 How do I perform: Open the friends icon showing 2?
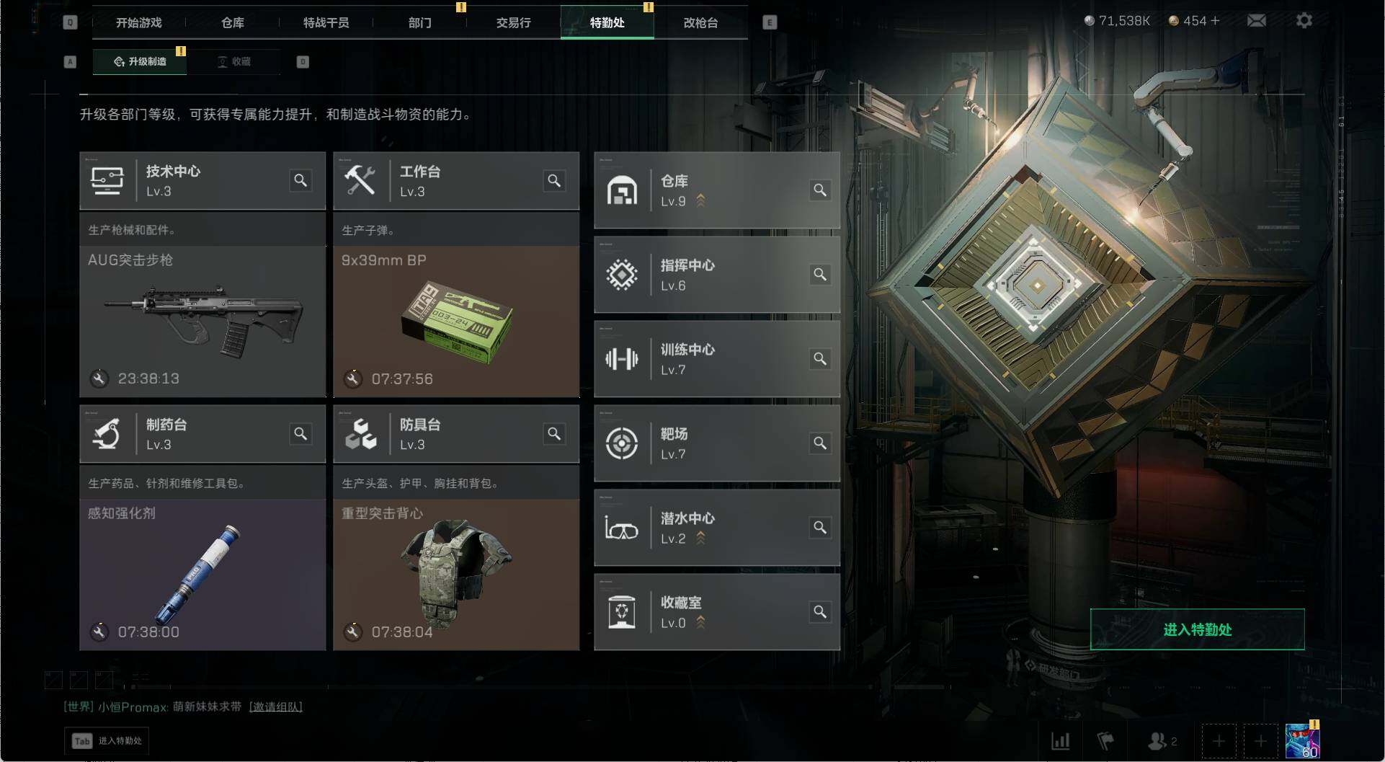tap(1161, 740)
